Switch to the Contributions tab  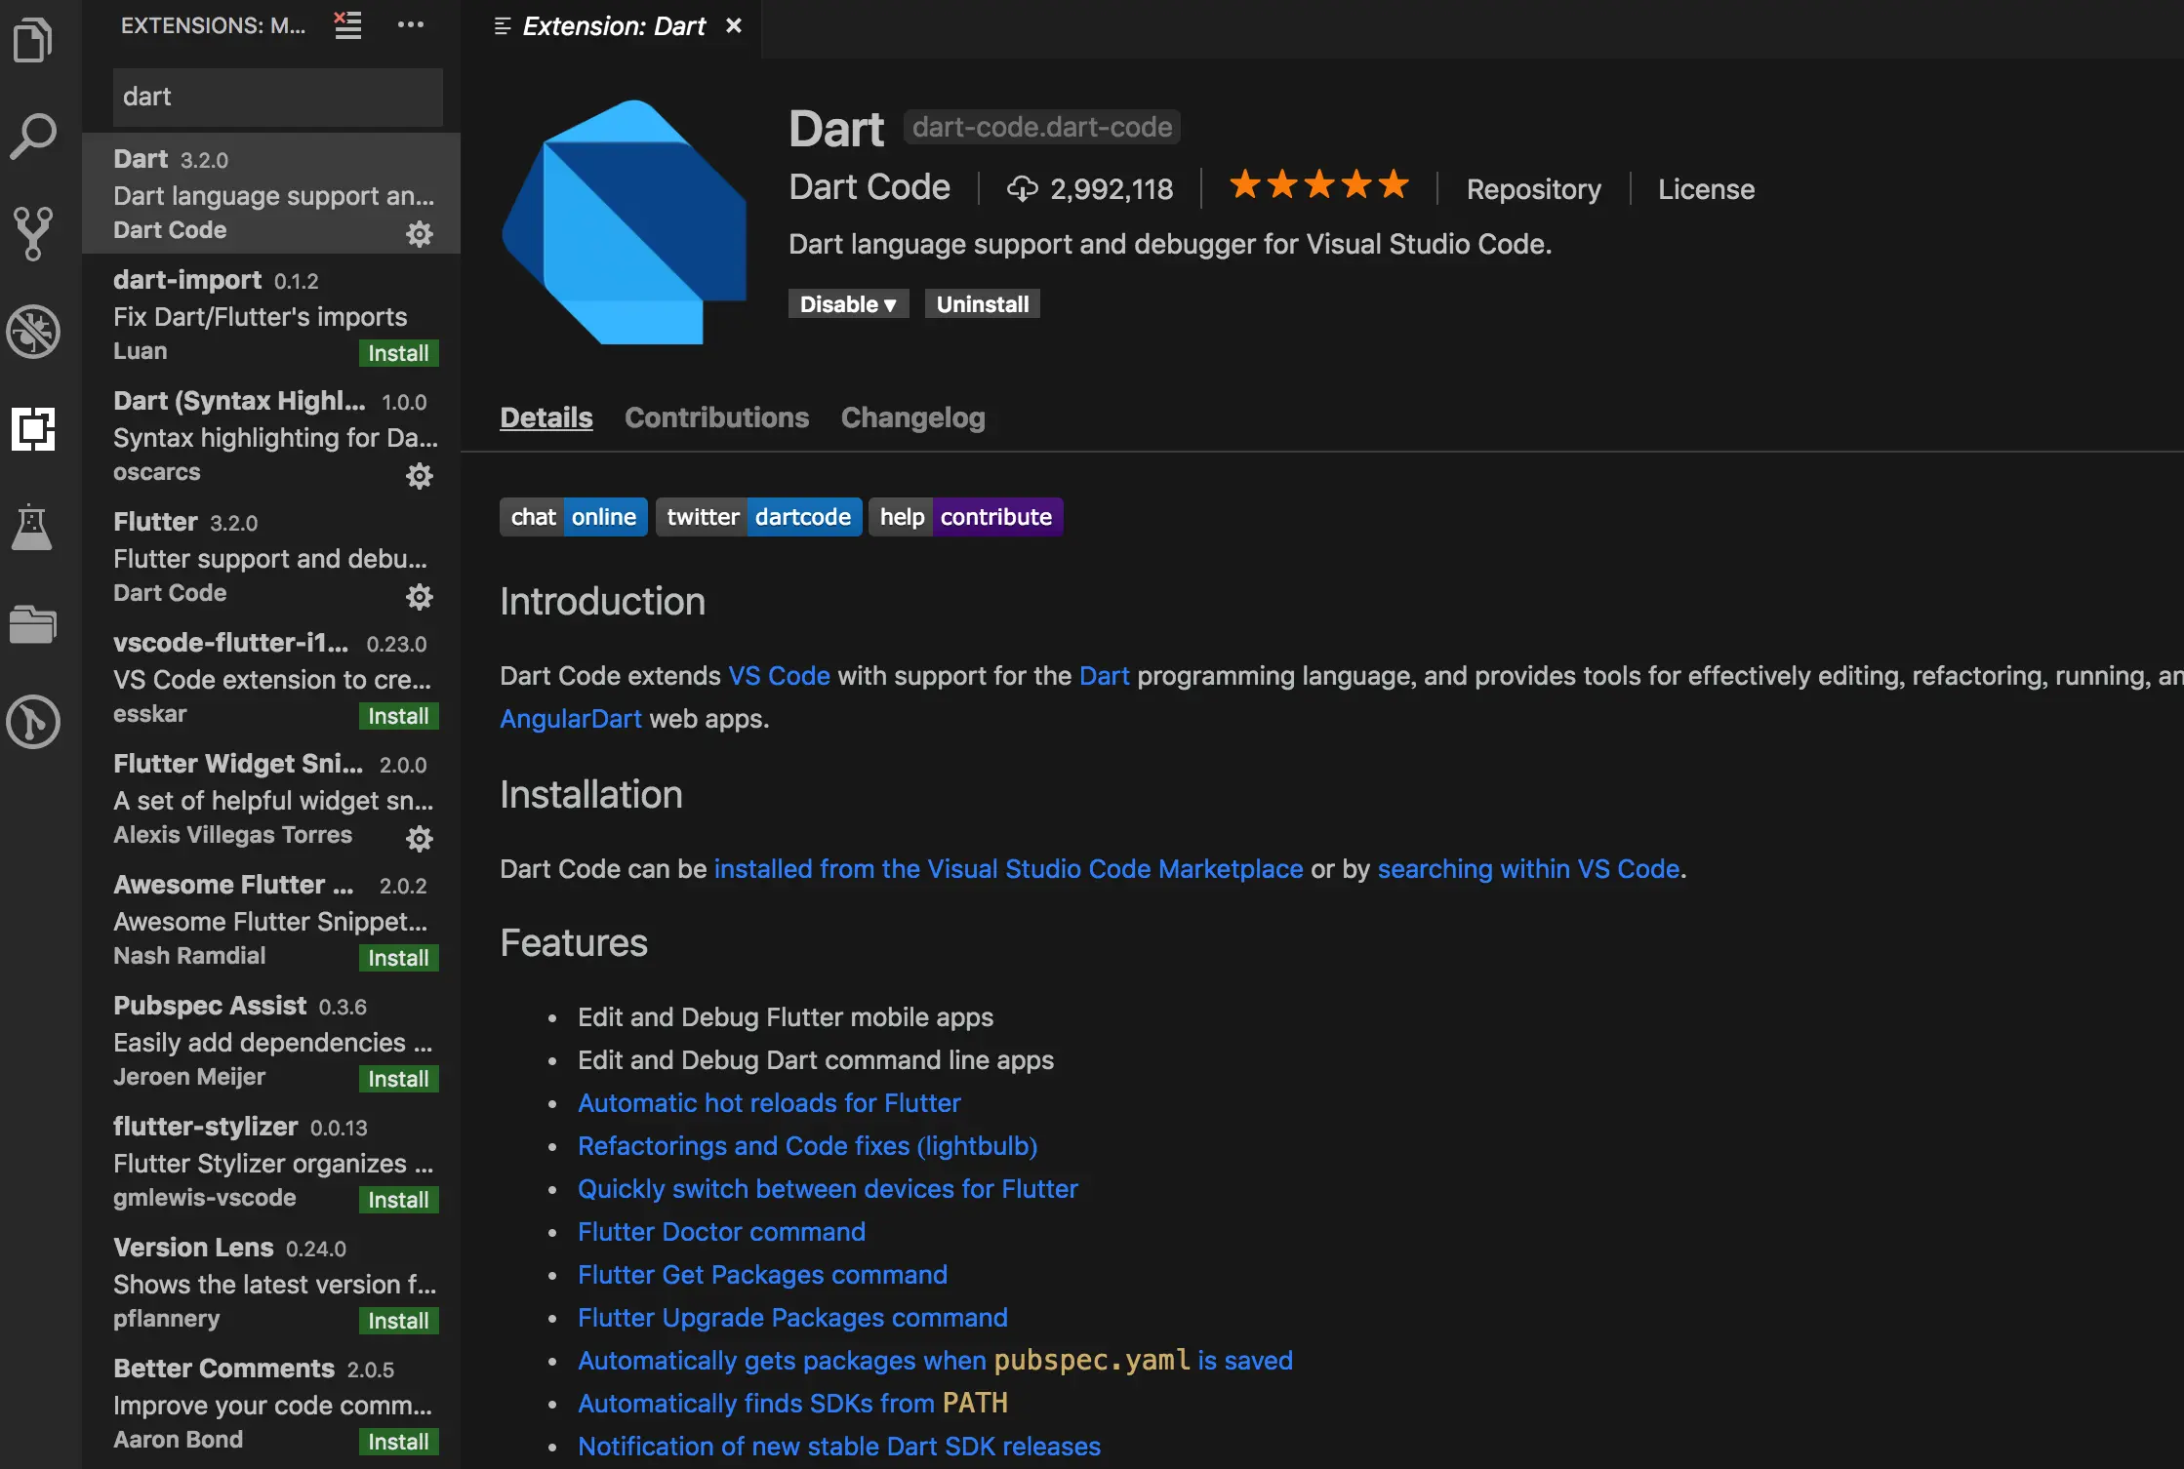pos(716,417)
